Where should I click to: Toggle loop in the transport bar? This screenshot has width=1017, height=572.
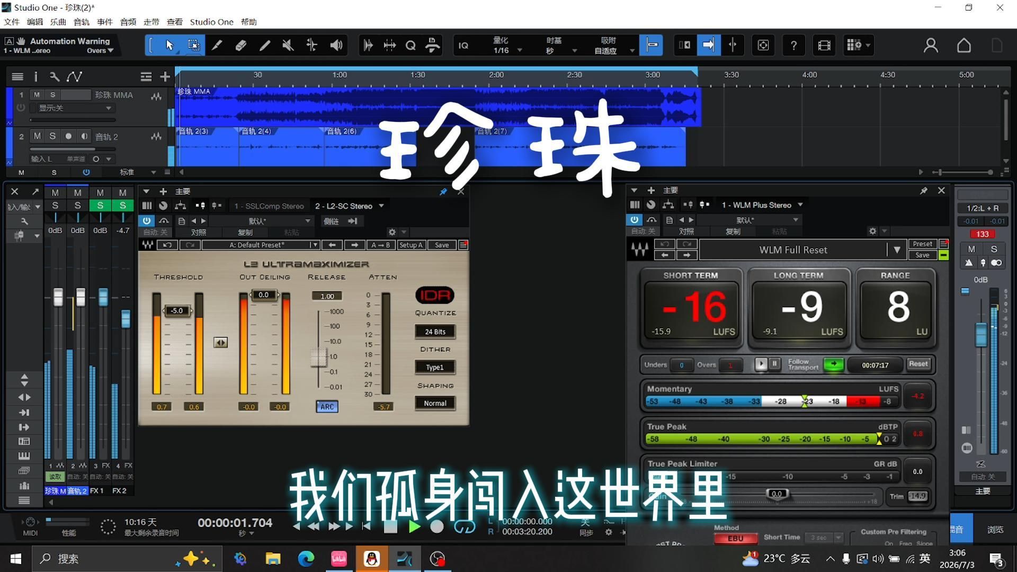[465, 526]
